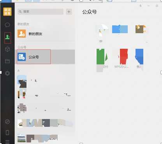Select the green Contacts icon in sidebar
Viewport: 162px width, 144px height.
tap(7, 37)
